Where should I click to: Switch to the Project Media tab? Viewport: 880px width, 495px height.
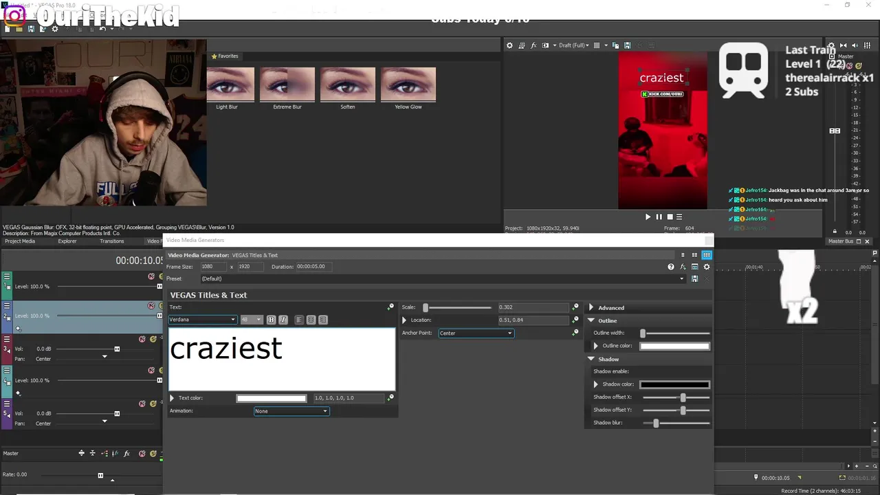(x=20, y=241)
